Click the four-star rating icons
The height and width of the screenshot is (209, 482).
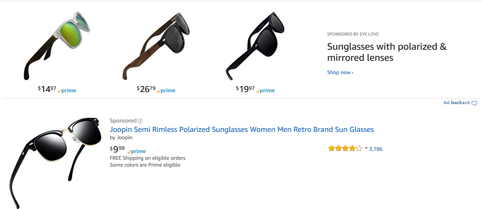point(345,149)
